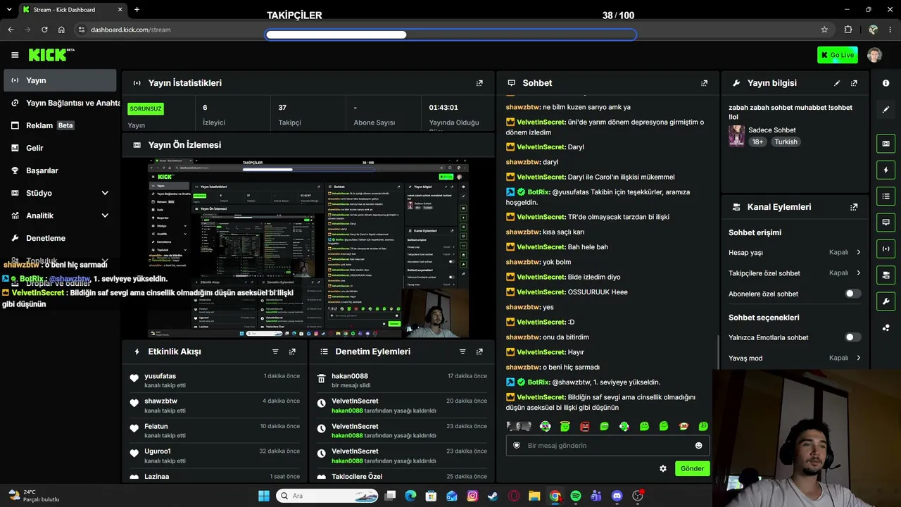
Task: Edit stream info with pencil in Yayın bilgisi
Action: tap(837, 83)
